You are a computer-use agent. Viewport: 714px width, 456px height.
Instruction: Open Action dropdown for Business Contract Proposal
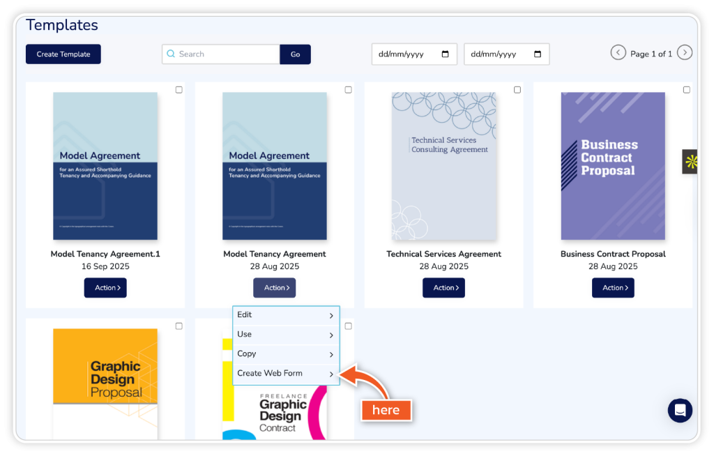pos(613,288)
